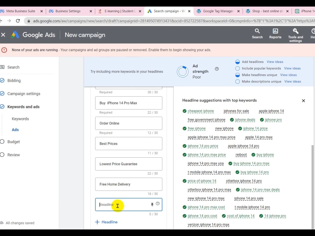The height and width of the screenshot is (236, 315).
Task: Click the Order Online headline field
Action: pos(129,123)
